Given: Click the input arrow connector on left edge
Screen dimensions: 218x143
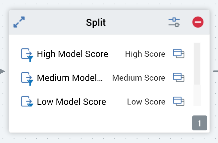Looking at the screenshot, I should (x=3, y=71).
